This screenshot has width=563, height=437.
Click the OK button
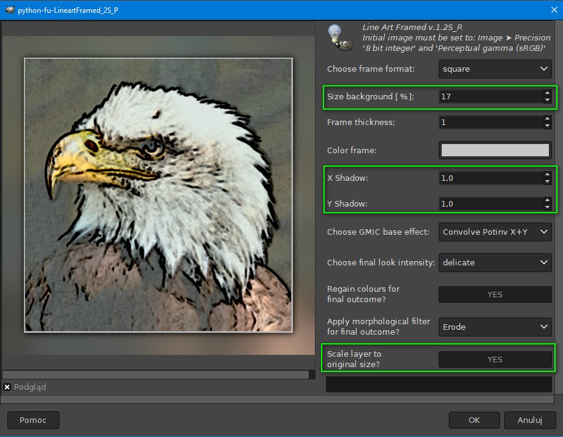pyautogui.click(x=474, y=420)
